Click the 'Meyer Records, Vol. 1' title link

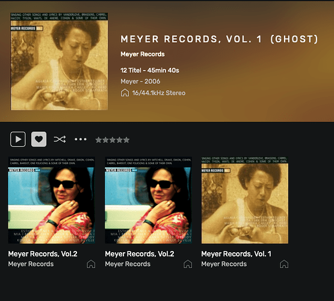pos(237,253)
